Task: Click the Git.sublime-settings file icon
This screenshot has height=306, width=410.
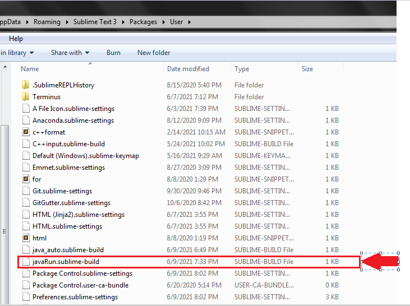Action: point(26,191)
